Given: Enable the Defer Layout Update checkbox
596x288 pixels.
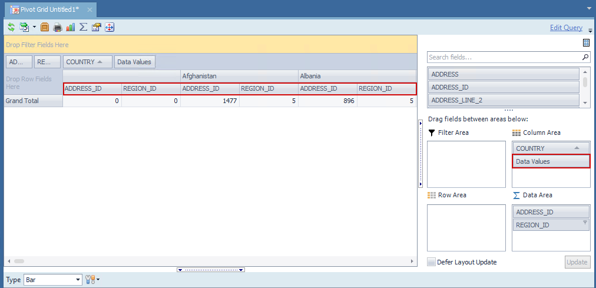Looking at the screenshot, I should (431, 262).
